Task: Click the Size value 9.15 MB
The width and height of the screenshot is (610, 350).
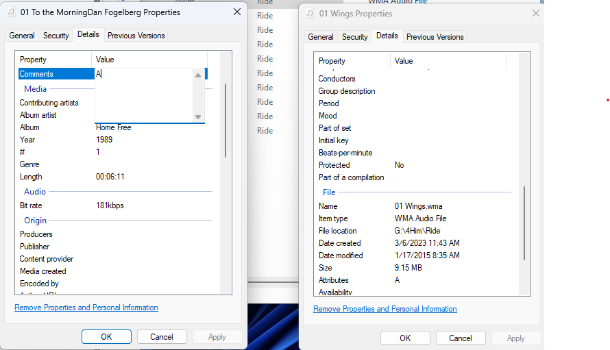Action: [x=408, y=268]
